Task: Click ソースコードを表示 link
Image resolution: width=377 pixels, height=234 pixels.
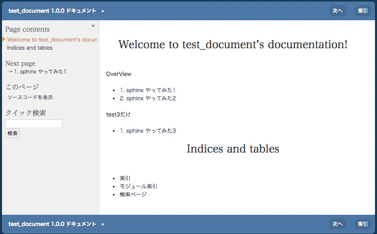Action: tap(30, 97)
